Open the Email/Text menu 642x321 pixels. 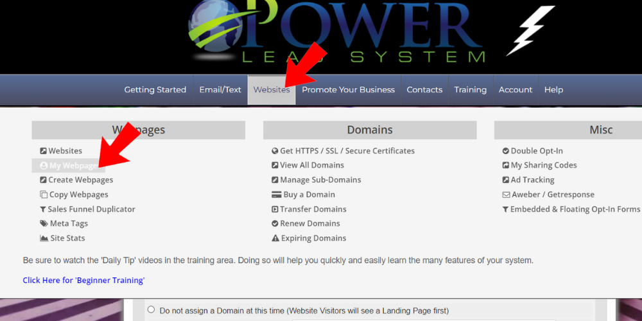pos(220,90)
